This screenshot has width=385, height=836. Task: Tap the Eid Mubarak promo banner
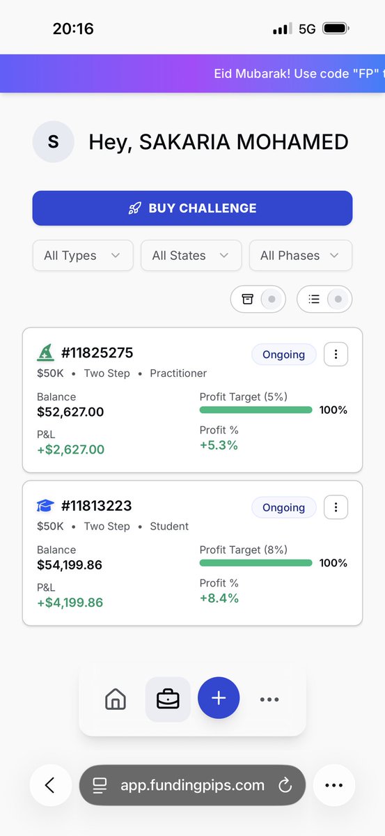coord(192,73)
